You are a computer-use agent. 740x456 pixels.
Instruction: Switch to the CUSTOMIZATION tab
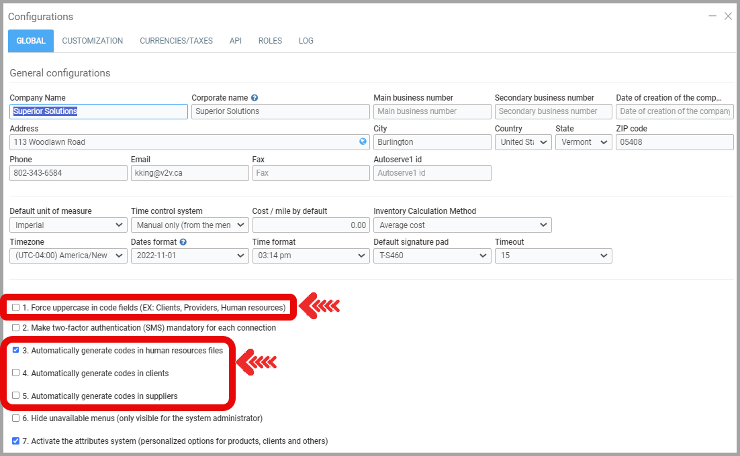93,41
